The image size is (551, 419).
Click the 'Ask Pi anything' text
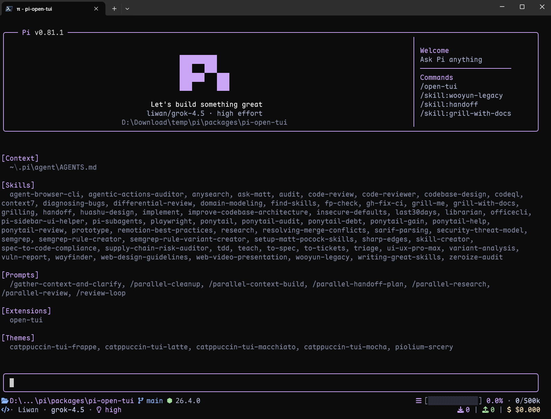451,59
